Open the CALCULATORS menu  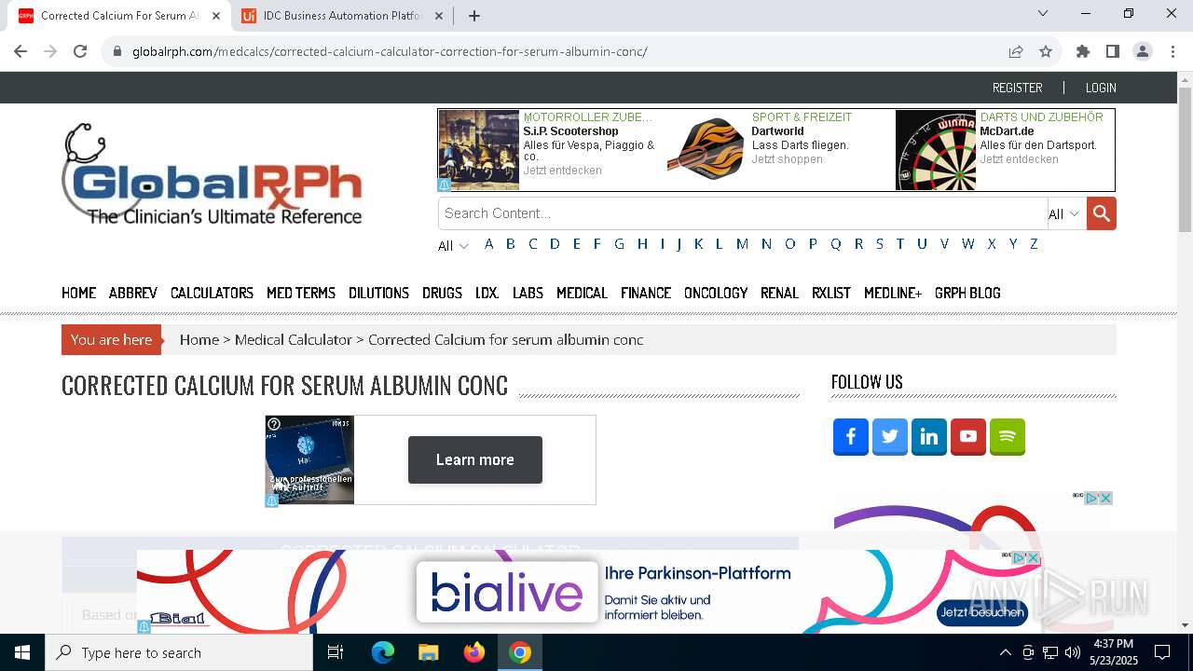click(212, 293)
